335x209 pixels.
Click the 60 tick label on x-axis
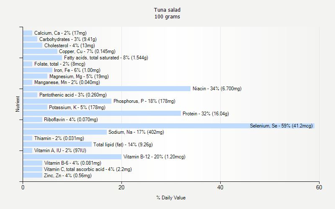click(319, 188)
